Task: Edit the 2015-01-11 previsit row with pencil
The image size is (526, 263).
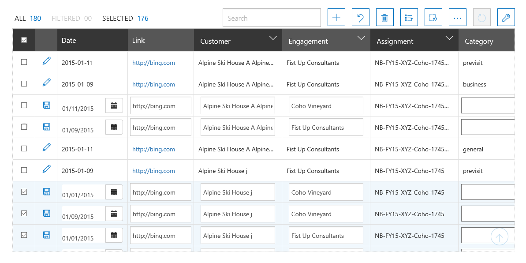Action: click(47, 61)
